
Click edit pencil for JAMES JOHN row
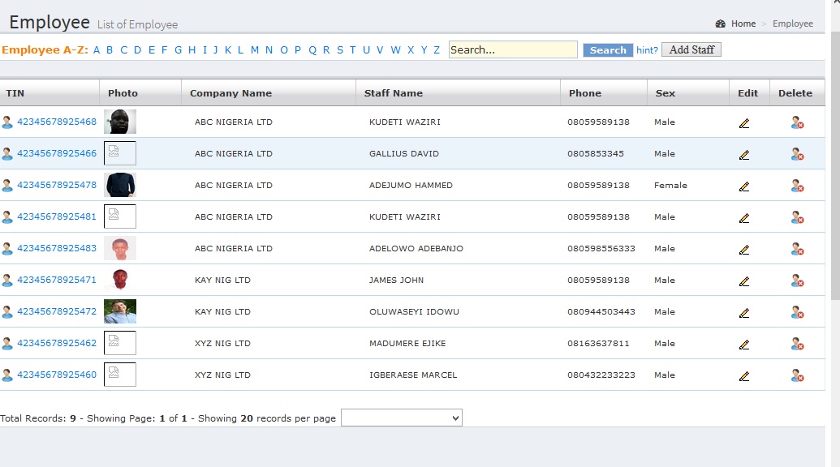coord(744,281)
